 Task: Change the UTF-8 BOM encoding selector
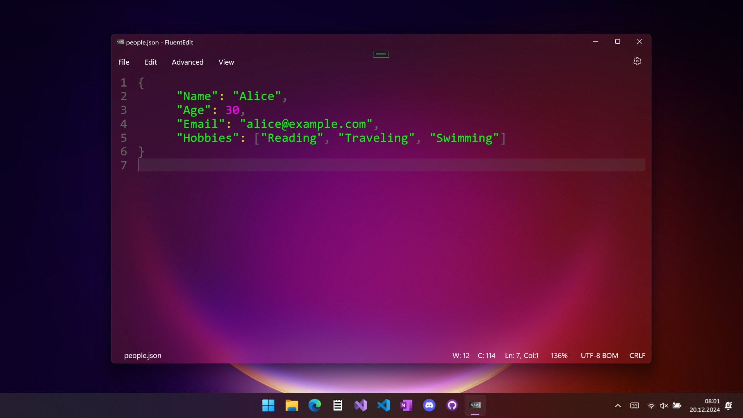tap(599, 355)
